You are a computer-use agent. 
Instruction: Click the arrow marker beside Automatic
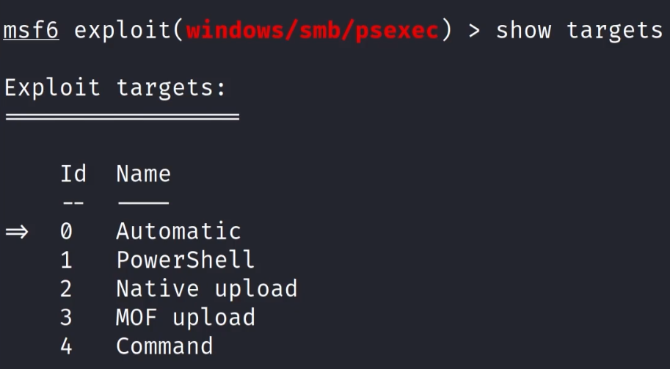click(x=16, y=232)
